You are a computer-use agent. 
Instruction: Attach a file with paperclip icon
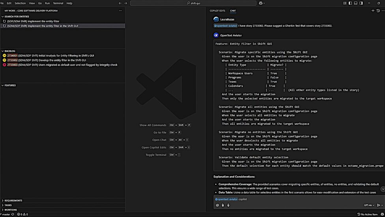pos(223,205)
